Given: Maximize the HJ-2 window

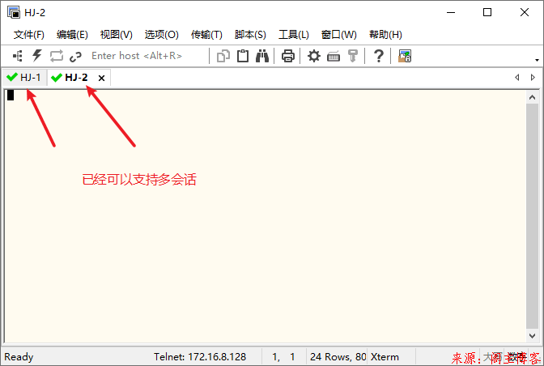Looking at the screenshot, I should coord(487,12).
